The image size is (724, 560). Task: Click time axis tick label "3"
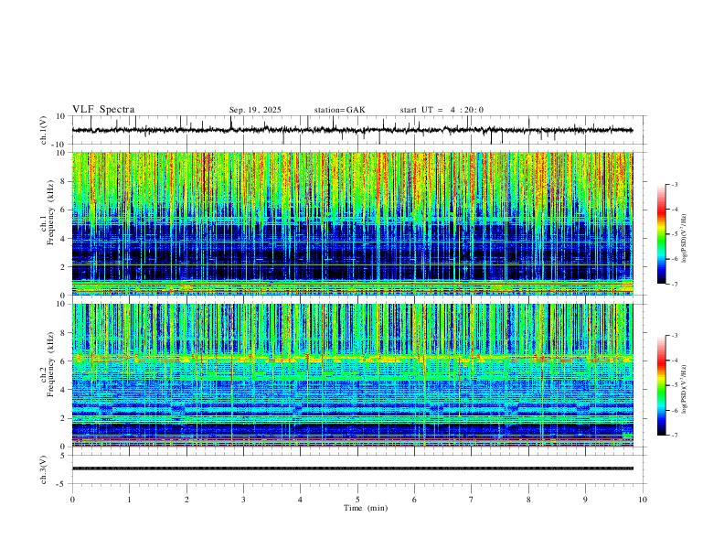(243, 500)
